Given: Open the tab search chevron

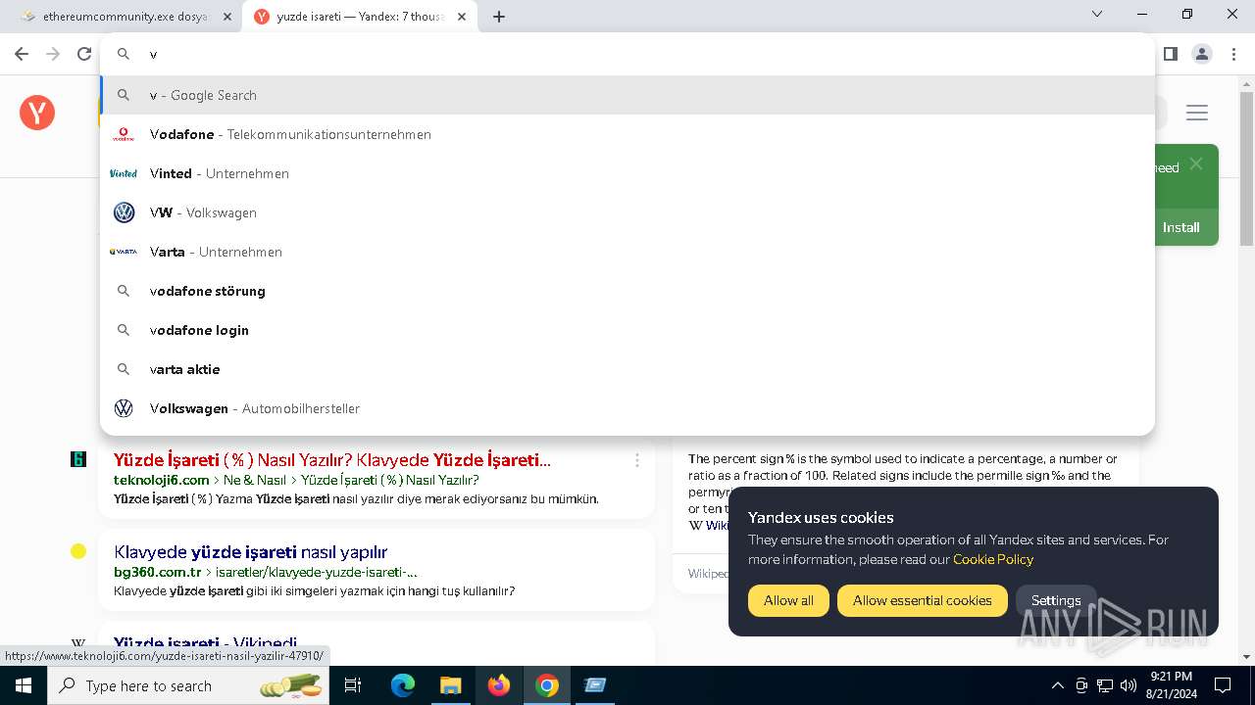Looking at the screenshot, I should 1097,14.
